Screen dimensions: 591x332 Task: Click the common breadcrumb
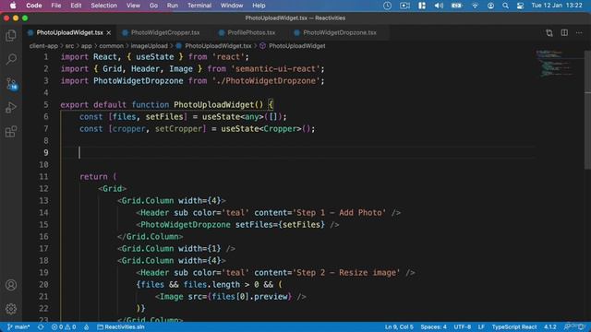(111, 46)
